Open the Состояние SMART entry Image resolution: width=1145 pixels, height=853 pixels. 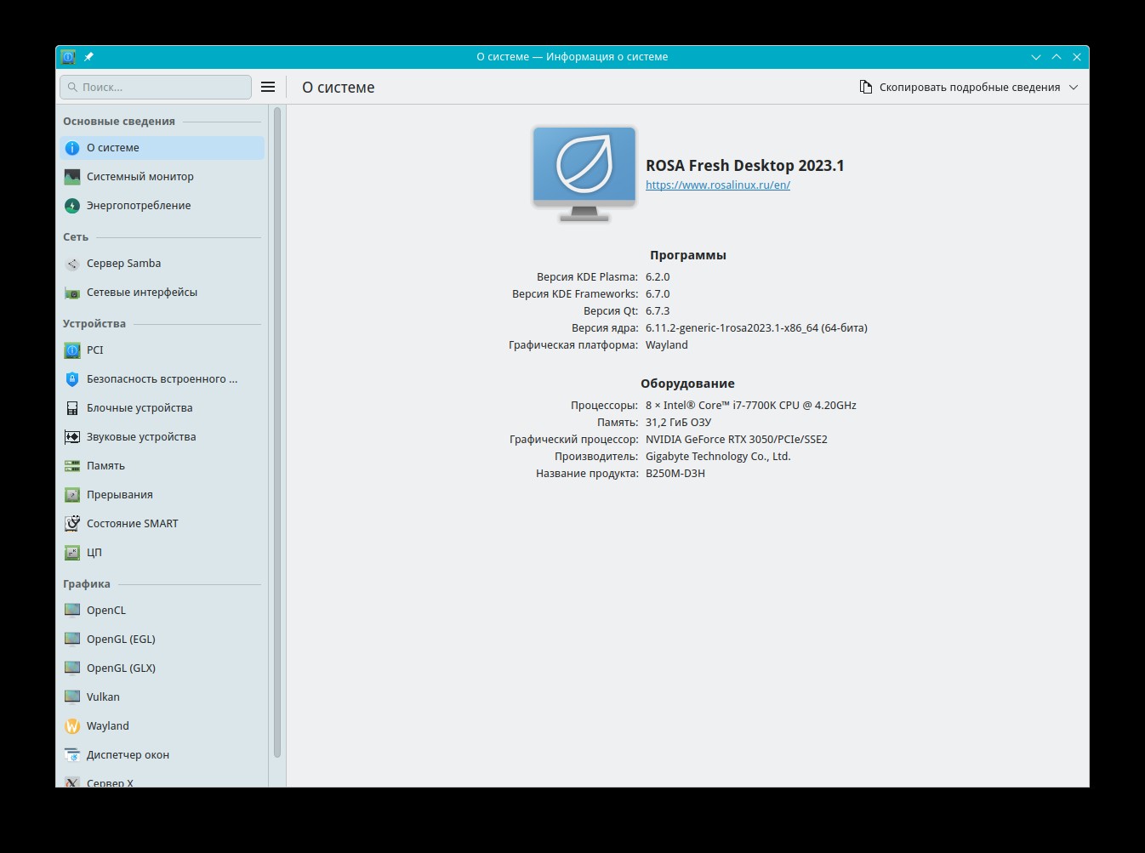pyautogui.click(x=162, y=524)
